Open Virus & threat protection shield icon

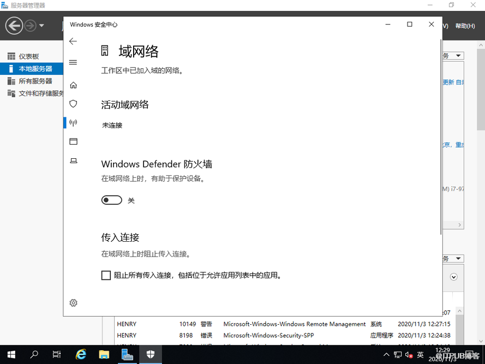click(x=73, y=104)
